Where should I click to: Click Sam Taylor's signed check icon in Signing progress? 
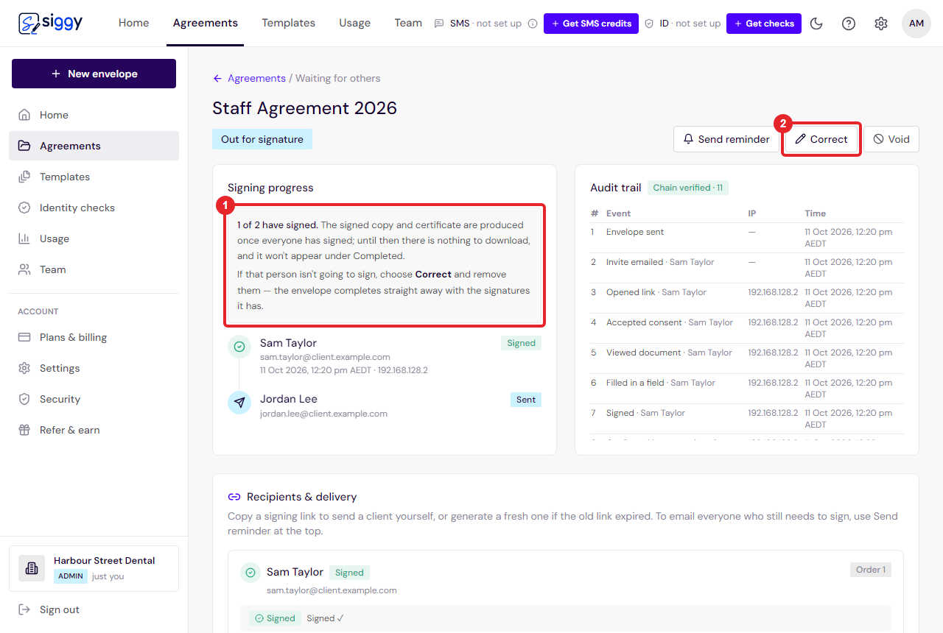point(239,346)
